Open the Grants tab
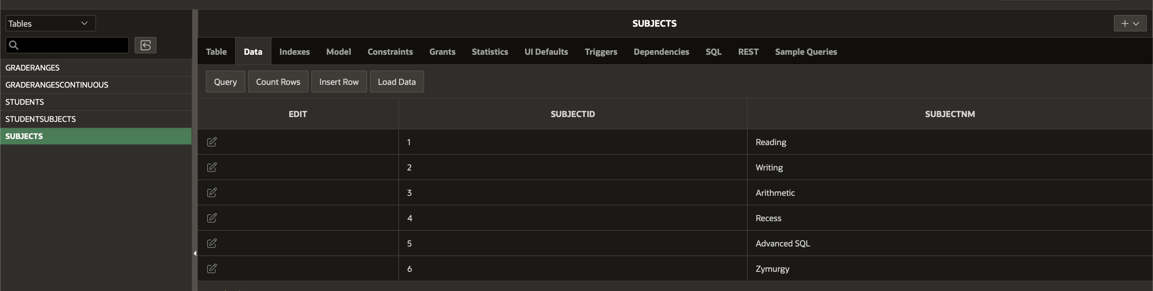 point(442,52)
